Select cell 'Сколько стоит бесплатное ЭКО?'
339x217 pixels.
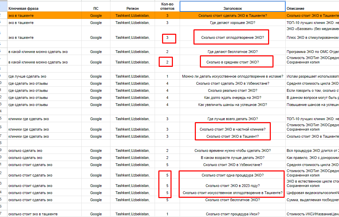(233, 200)
